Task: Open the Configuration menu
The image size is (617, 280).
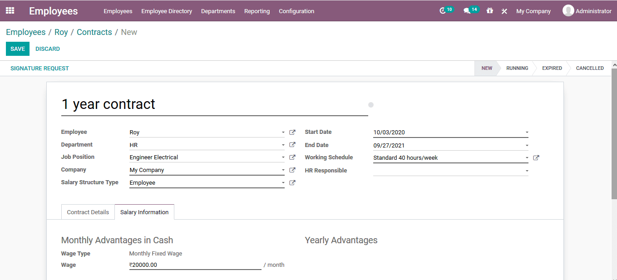Action: pos(296,11)
